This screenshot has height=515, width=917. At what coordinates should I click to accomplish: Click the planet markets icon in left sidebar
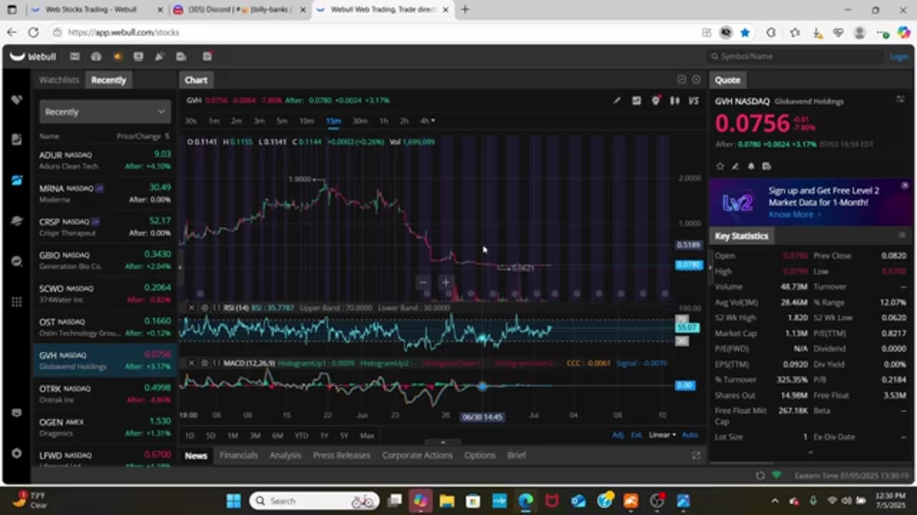click(17, 221)
